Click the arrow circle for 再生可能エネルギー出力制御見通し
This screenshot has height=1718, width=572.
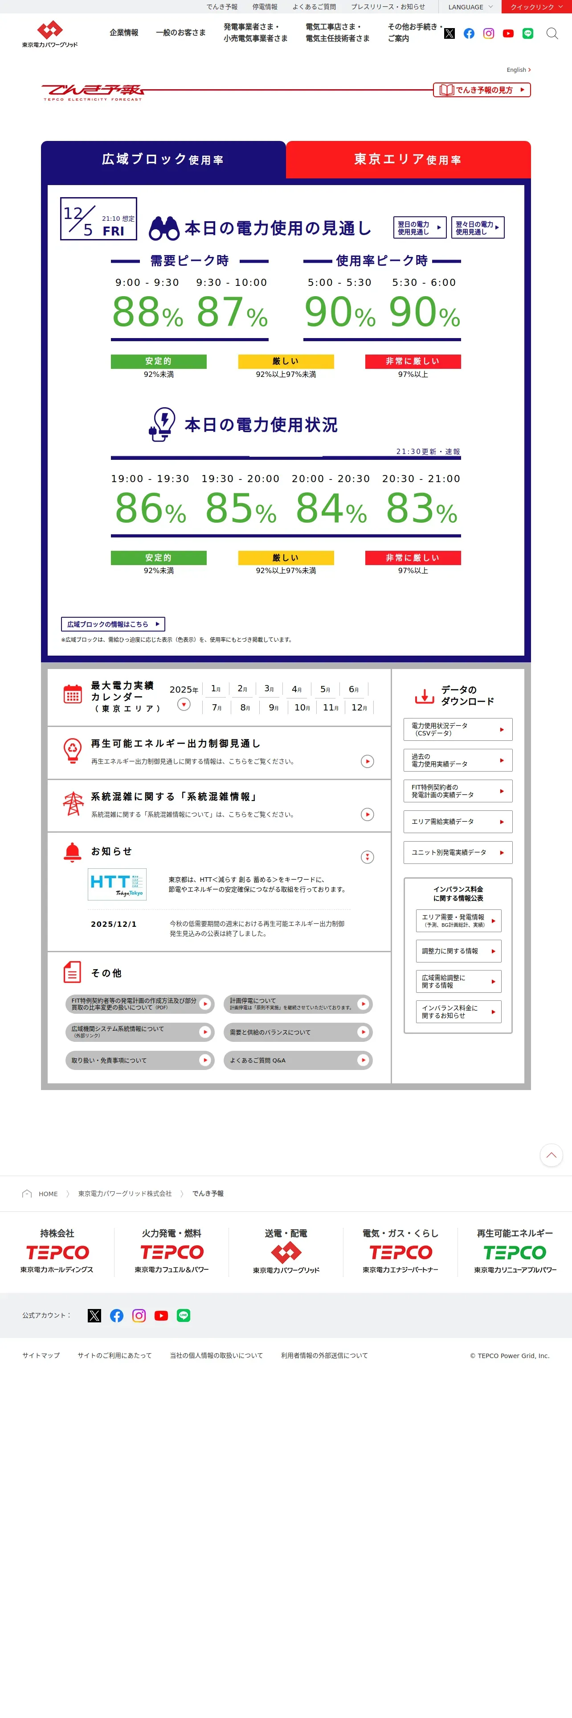368,762
